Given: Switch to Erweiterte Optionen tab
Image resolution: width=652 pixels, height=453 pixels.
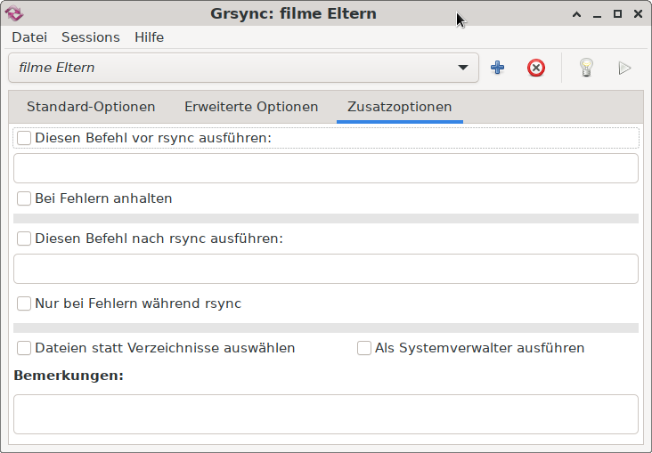Looking at the screenshot, I should (x=251, y=107).
